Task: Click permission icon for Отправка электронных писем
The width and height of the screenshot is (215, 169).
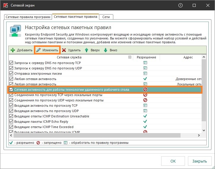Action: point(145,74)
